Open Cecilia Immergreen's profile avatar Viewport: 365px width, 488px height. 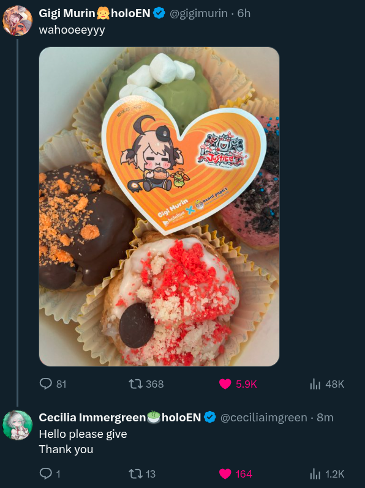click(x=18, y=425)
